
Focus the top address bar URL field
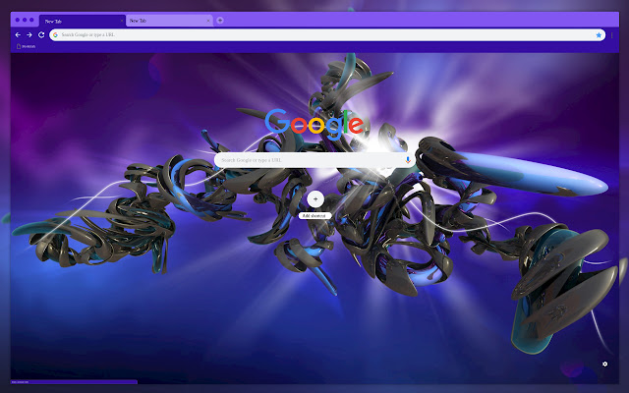click(x=327, y=35)
